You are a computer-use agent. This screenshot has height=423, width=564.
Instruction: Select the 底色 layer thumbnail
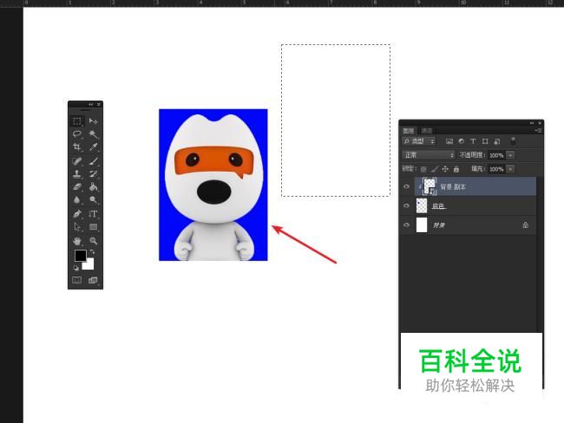(423, 206)
